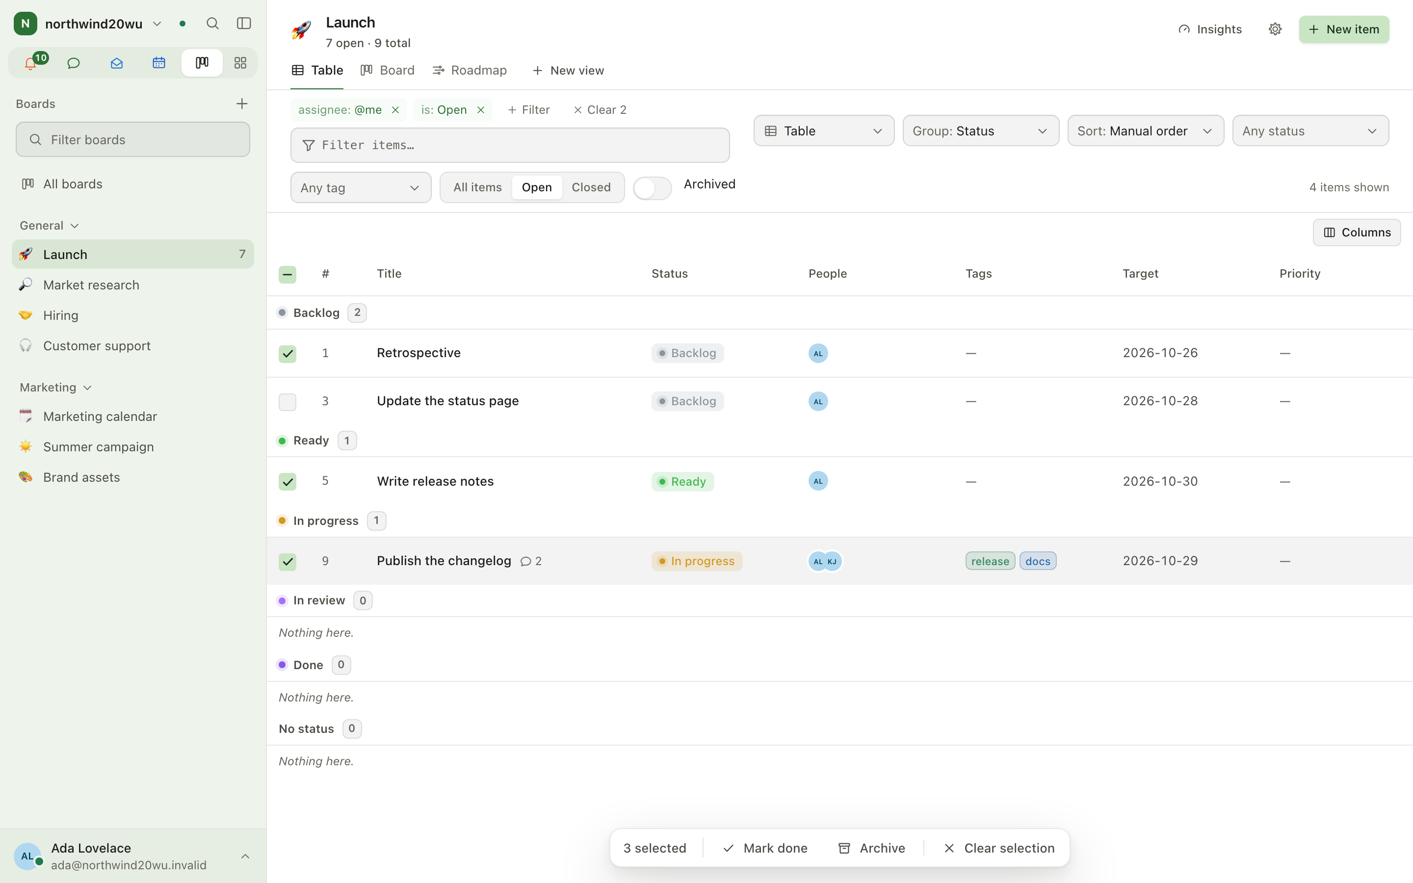Open the Columns button

[1357, 233]
